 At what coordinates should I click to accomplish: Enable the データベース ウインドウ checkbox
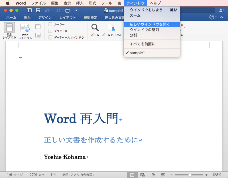click(50, 37)
